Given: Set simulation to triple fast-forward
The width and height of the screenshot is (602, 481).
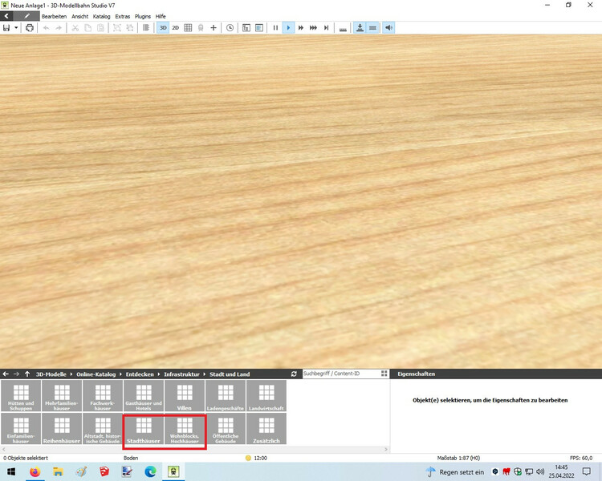Looking at the screenshot, I should click(x=313, y=27).
